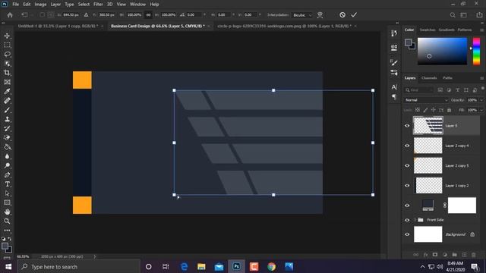Screen dimensions: 486x273
Task: Open the Layers panel menu
Action: coord(482,78)
